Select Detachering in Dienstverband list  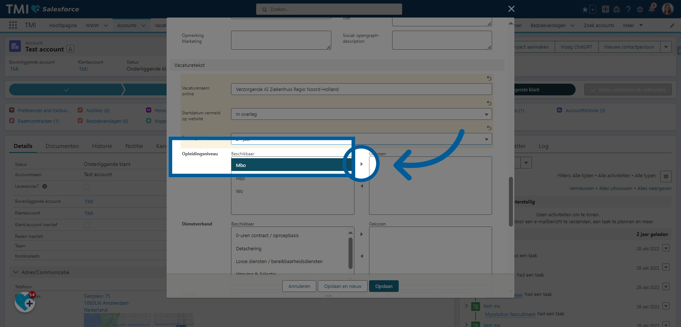[x=289, y=248]
